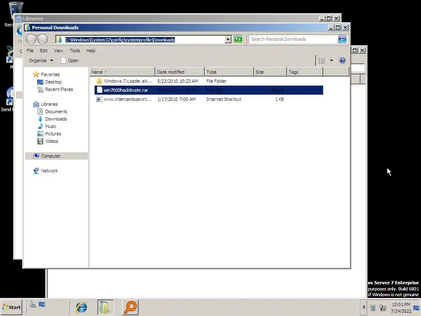Open the Help menu
421x316 pixels.
coord(91,51)
